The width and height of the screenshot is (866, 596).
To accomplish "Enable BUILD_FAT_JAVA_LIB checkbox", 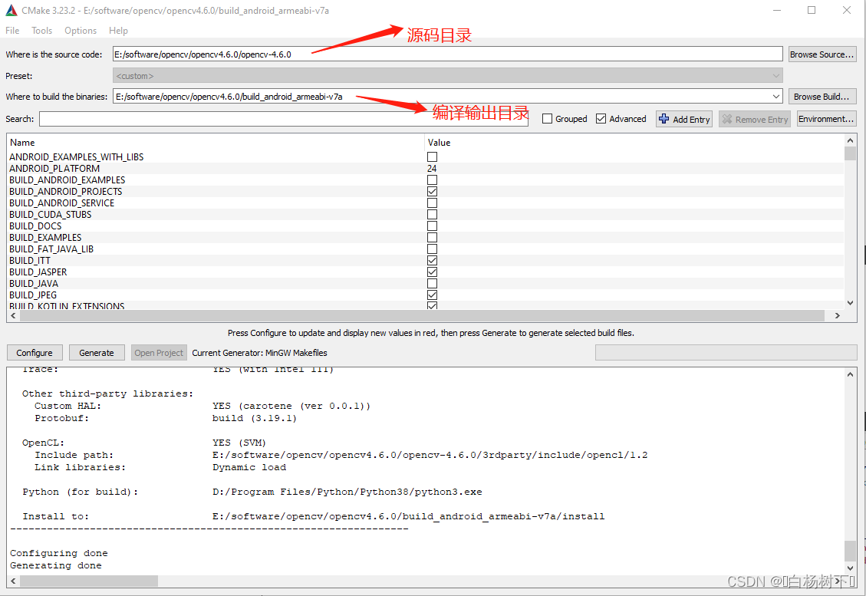I will 432,249.
